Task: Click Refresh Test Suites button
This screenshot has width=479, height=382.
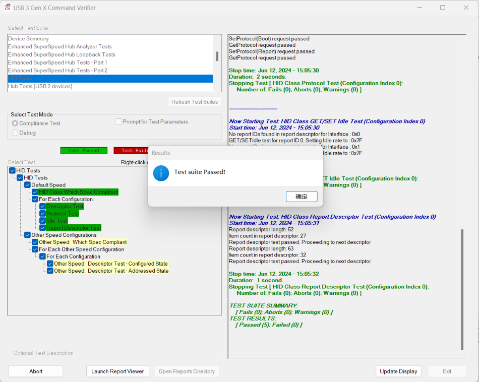Action: [195, 102]
